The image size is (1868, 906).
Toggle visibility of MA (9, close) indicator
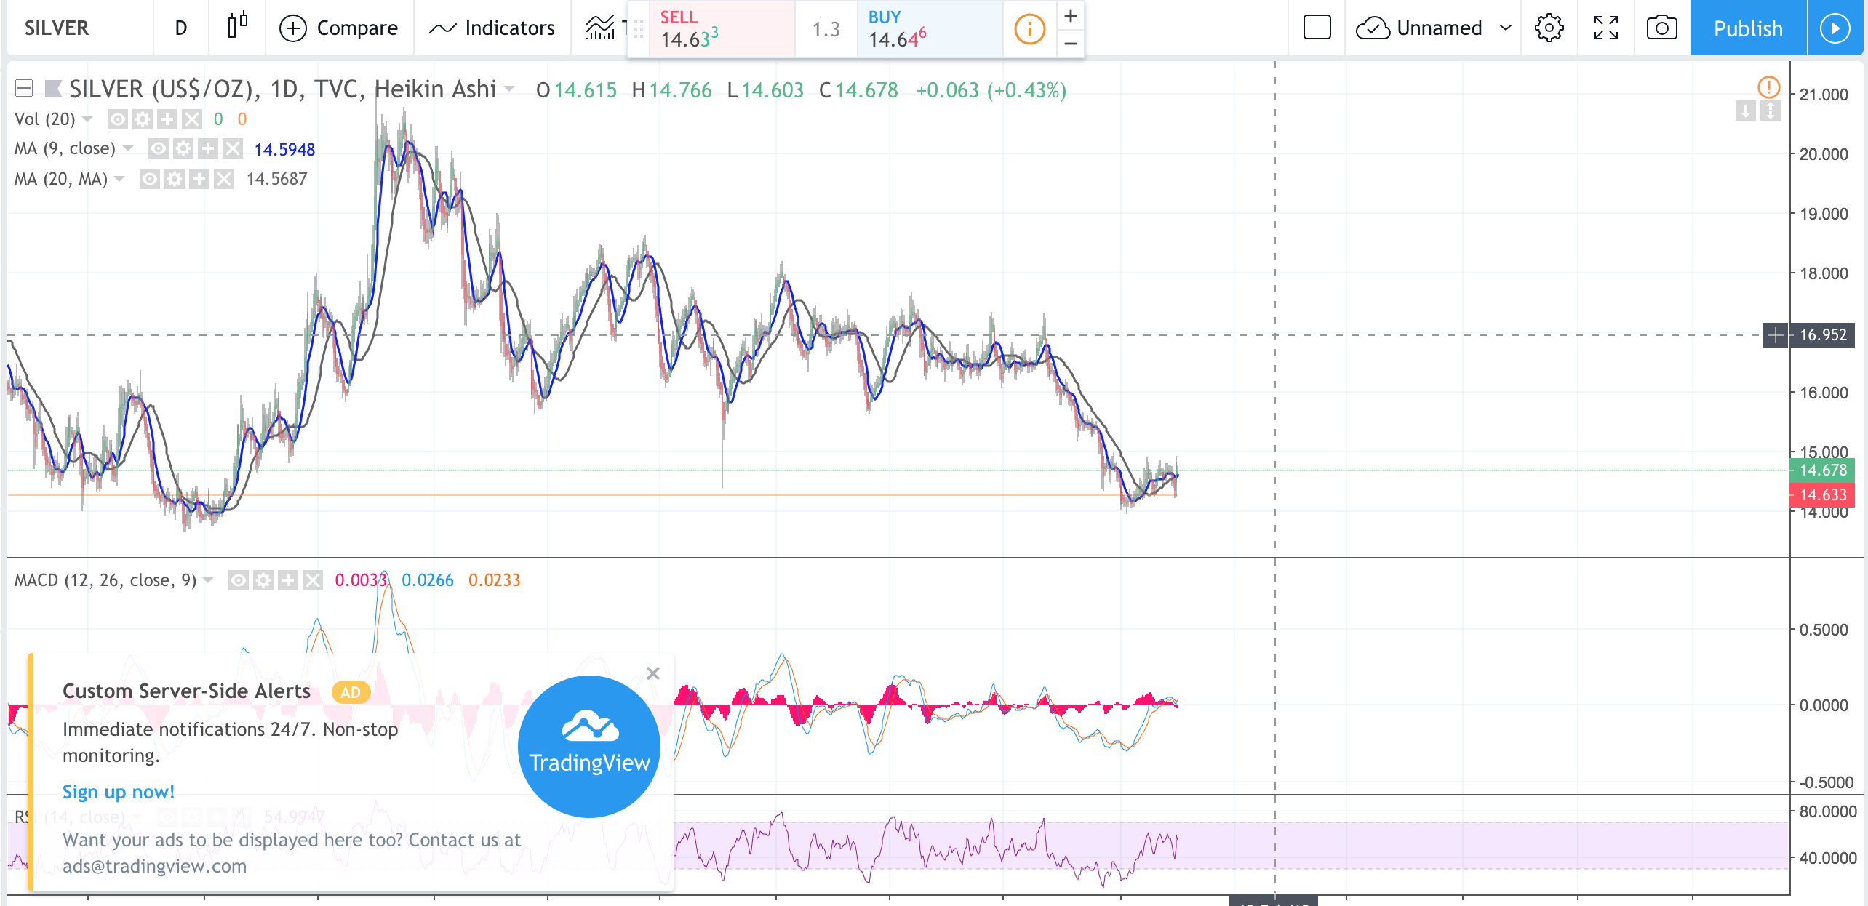158,149
